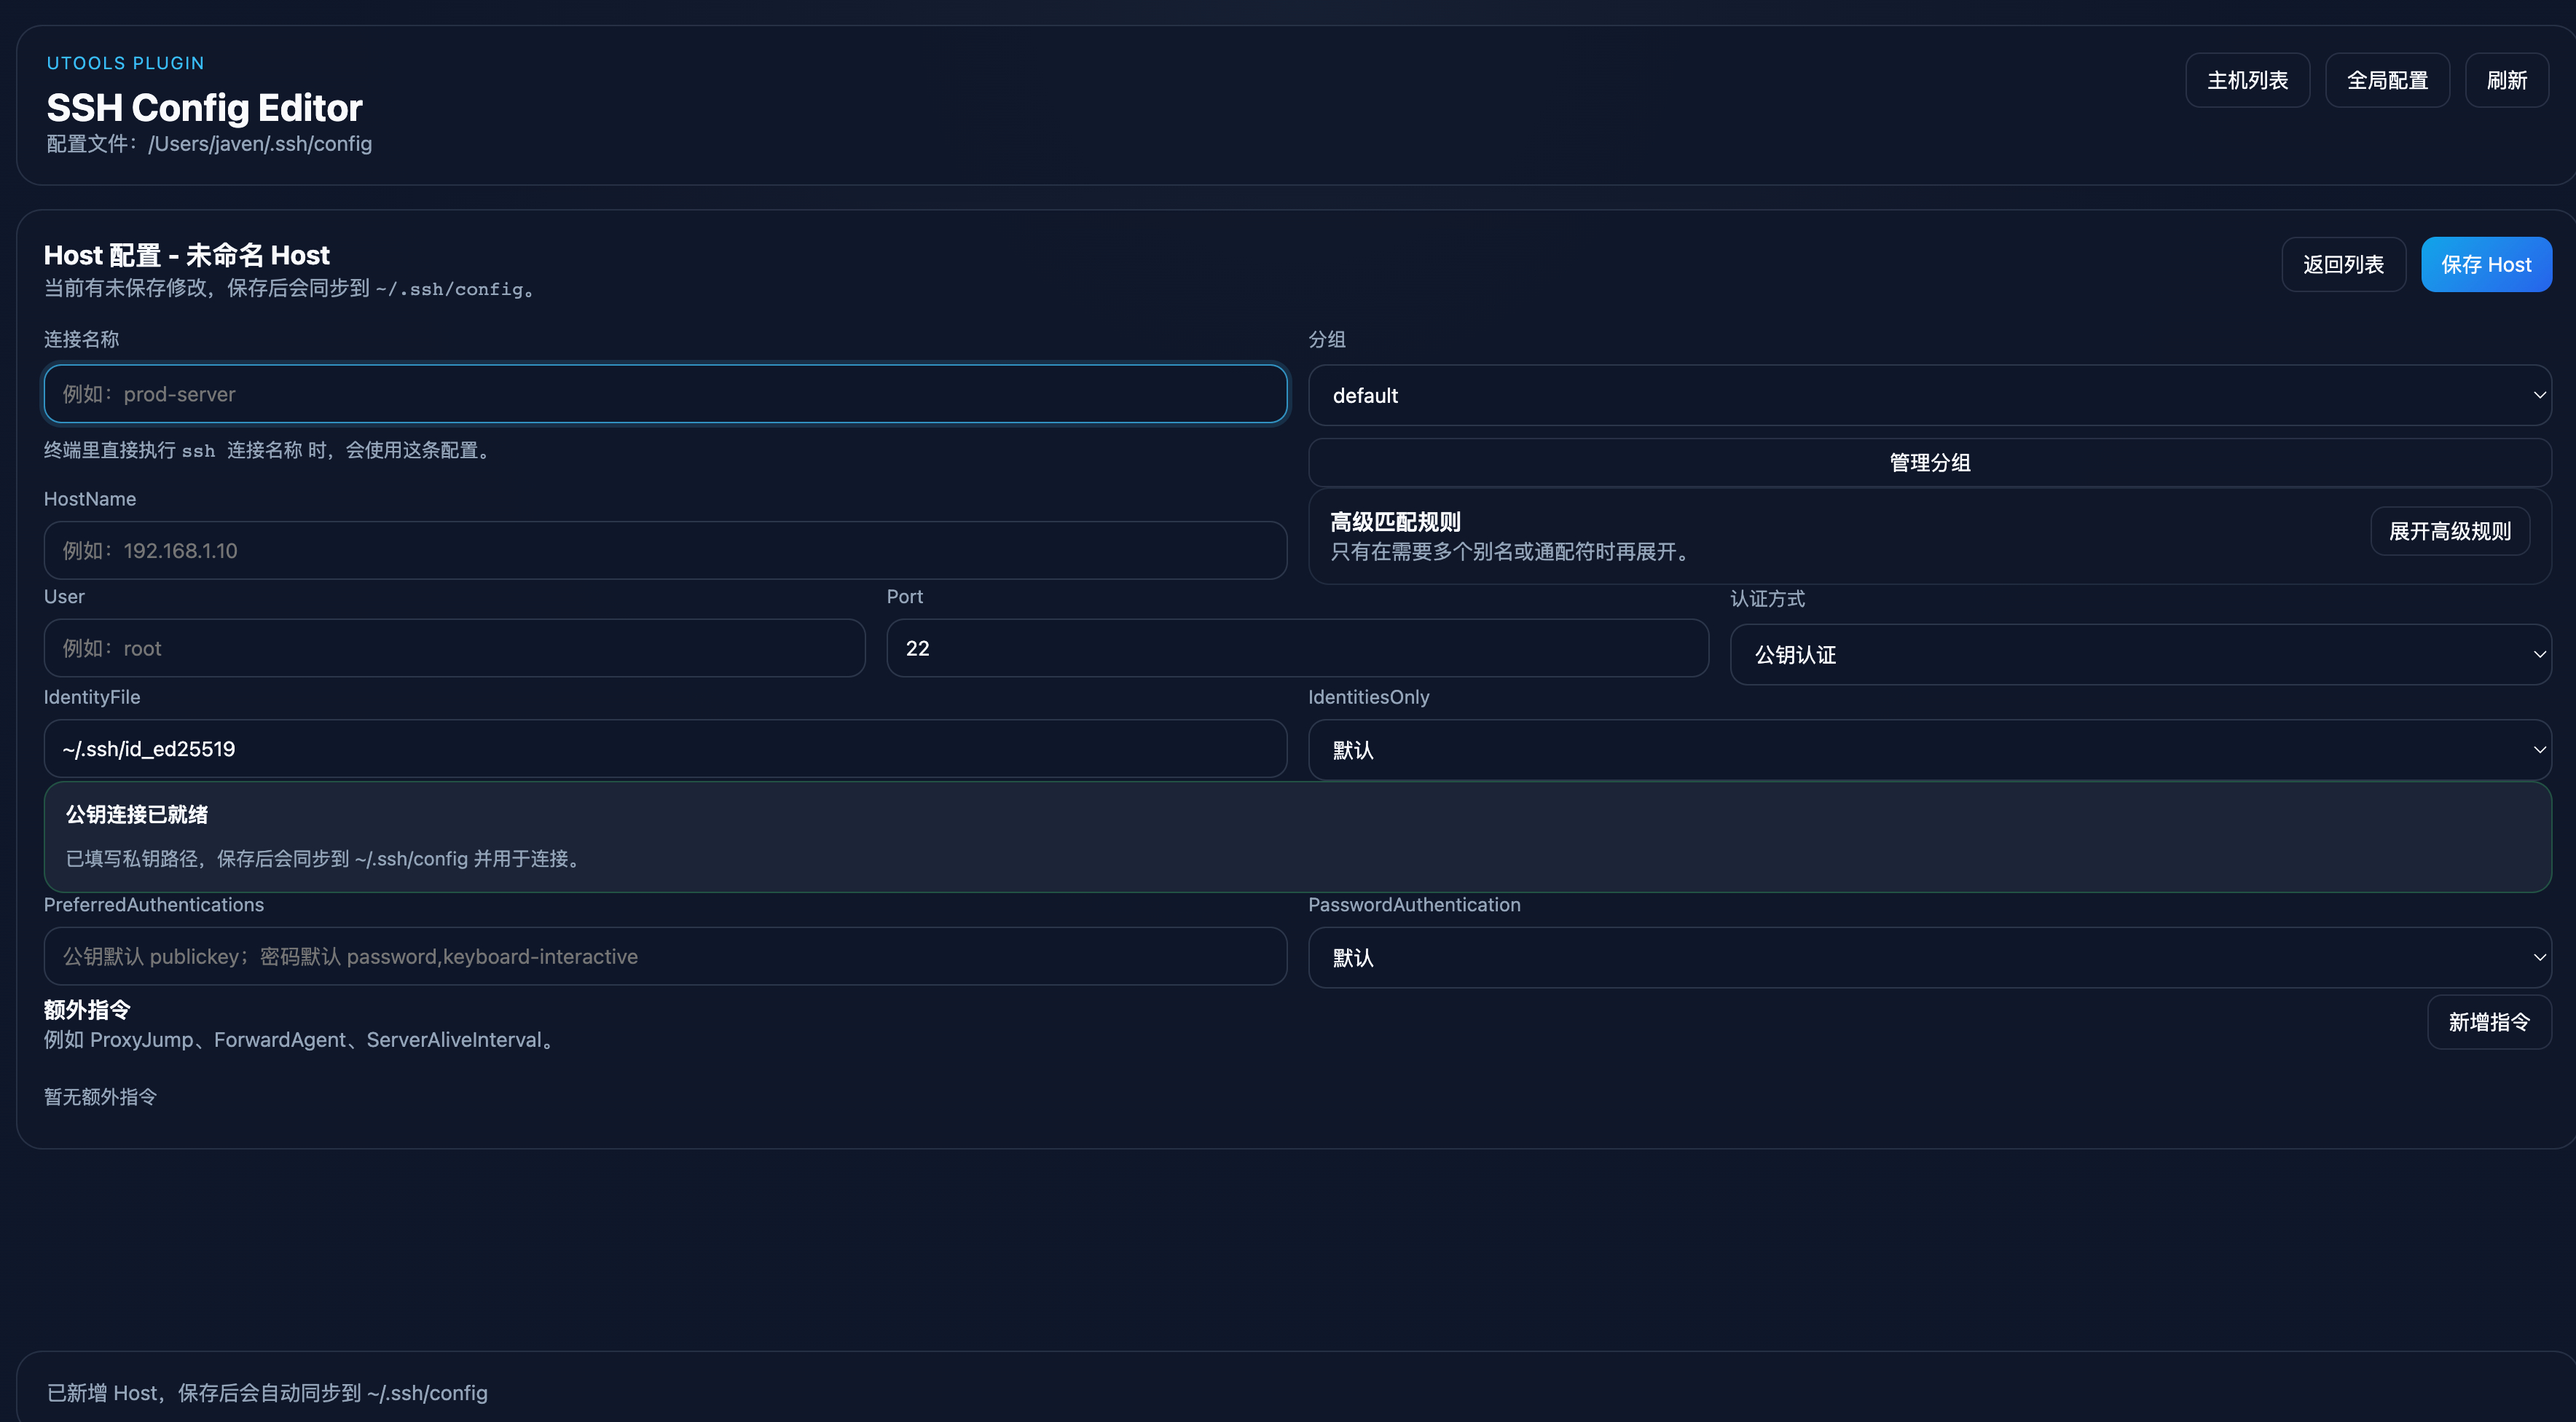This screenshot has width=2576, height=1422.
Task: Click the 刷新 refresh button
Action: [x=2506, y=80]
